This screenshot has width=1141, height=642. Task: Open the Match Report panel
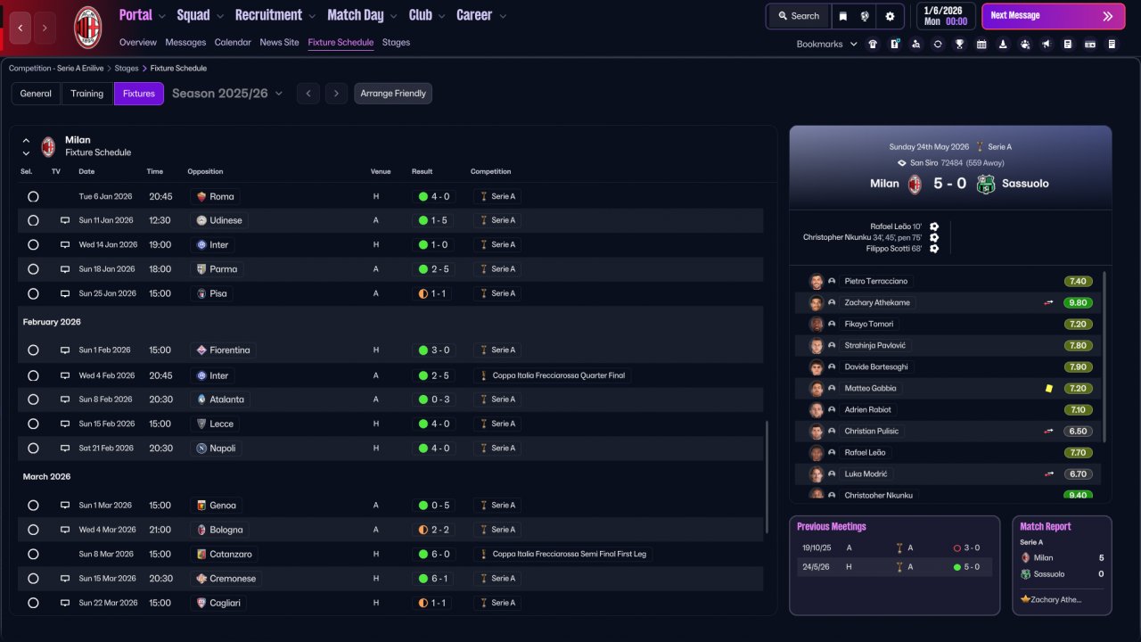point(1062,565)
